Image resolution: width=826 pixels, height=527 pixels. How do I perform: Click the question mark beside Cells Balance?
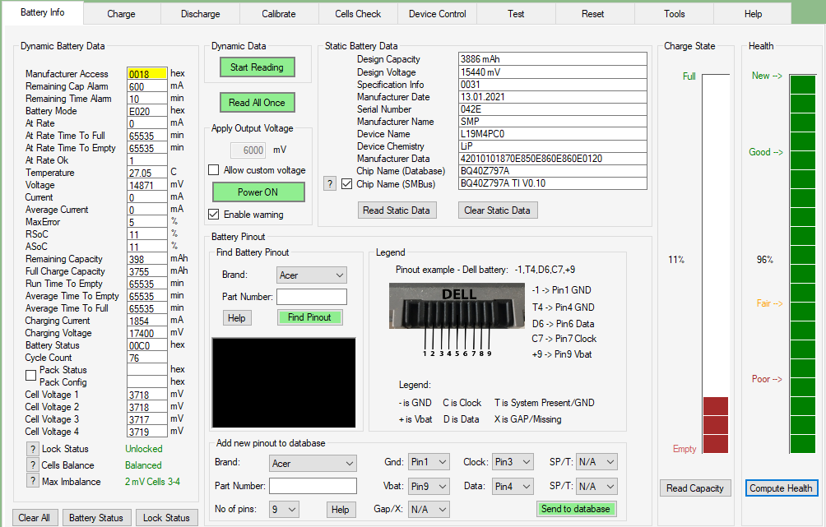tap(33, 465)
